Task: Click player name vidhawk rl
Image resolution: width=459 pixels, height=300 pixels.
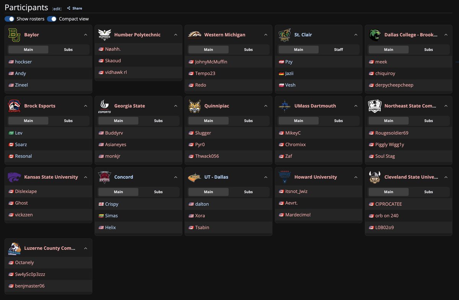Action: [116, 72]
